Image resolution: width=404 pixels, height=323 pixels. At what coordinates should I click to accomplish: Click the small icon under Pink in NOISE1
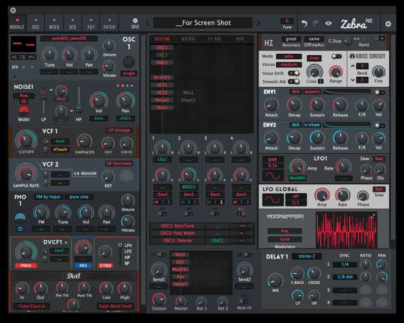pos(24,101)
